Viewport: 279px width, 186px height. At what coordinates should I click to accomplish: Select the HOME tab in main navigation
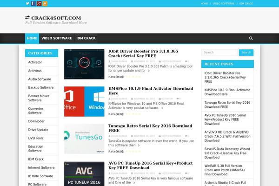pos(32,38)
